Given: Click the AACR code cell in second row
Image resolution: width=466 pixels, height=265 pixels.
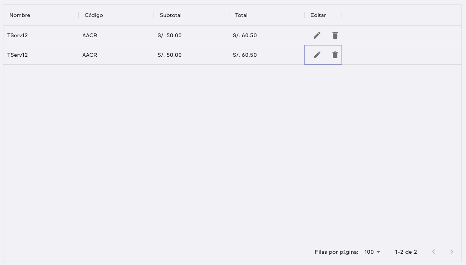Looking at the screenshot, I should (90, 55).
